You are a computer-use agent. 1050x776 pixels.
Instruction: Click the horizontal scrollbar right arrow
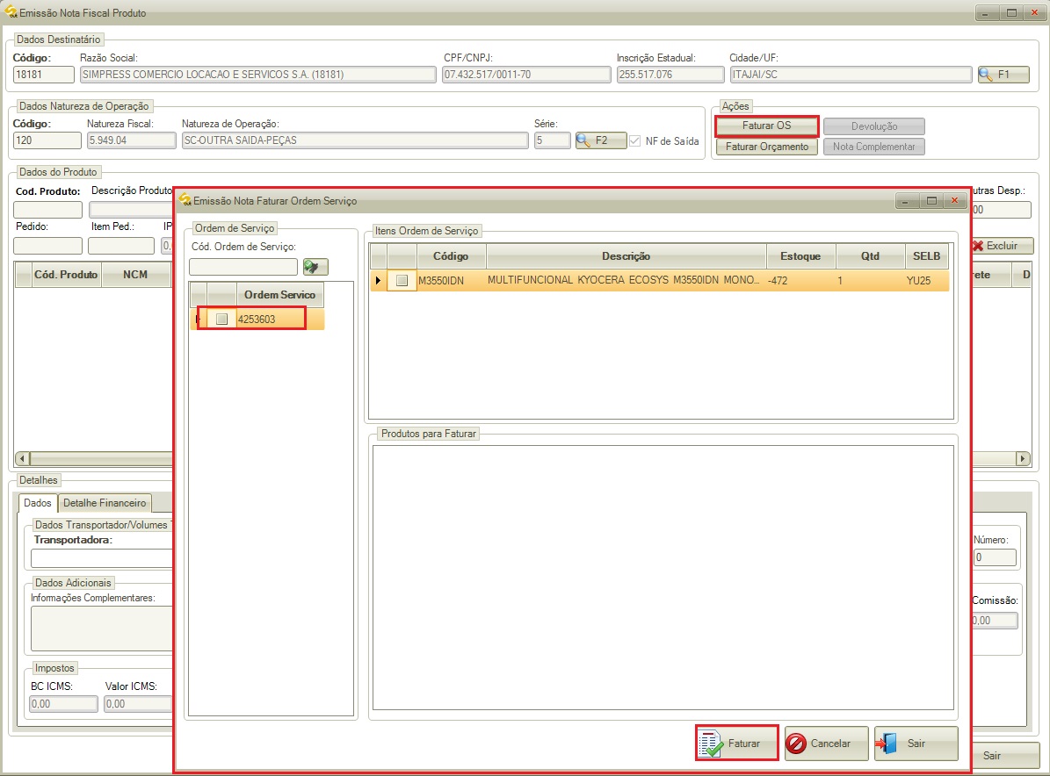pyautogui.click(x=1023, y=458)
